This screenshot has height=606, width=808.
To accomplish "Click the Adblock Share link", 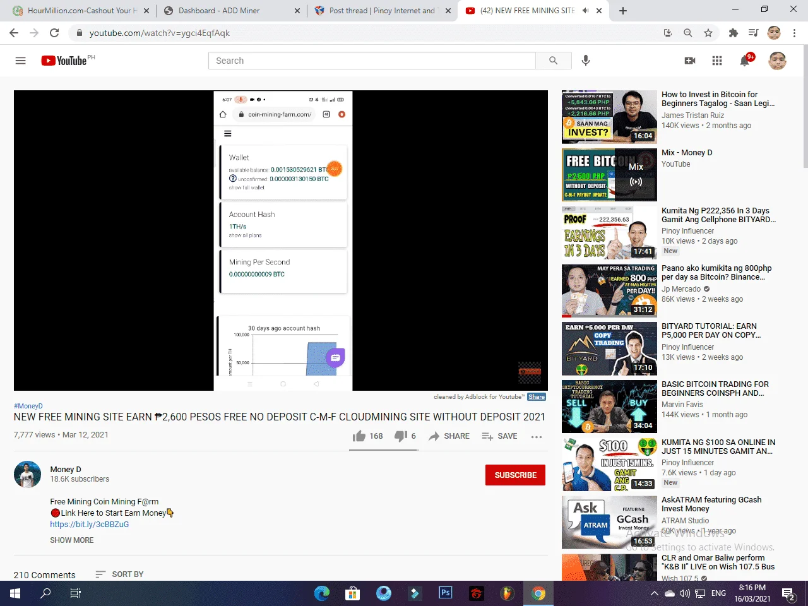I will click(x=537, y=396).
